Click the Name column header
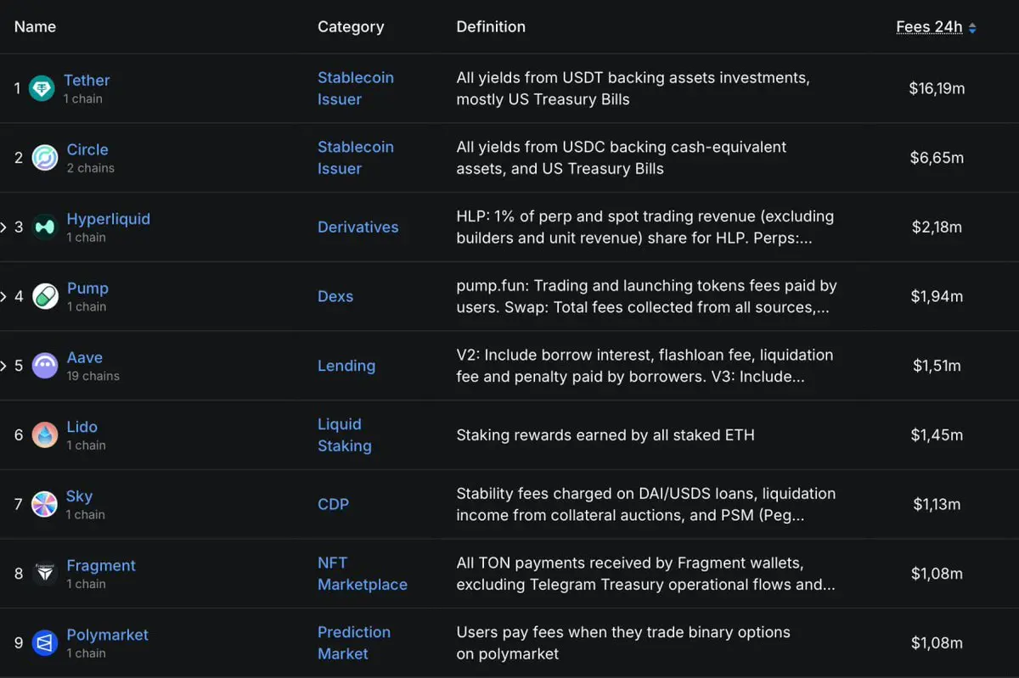The height and width of the screenshot is (678, 1019). (x=35, y=27)
